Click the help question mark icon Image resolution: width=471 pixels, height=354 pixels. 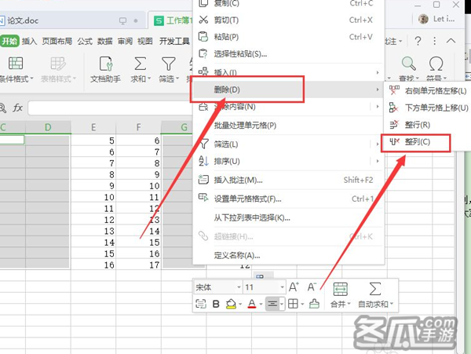[418, 41]
